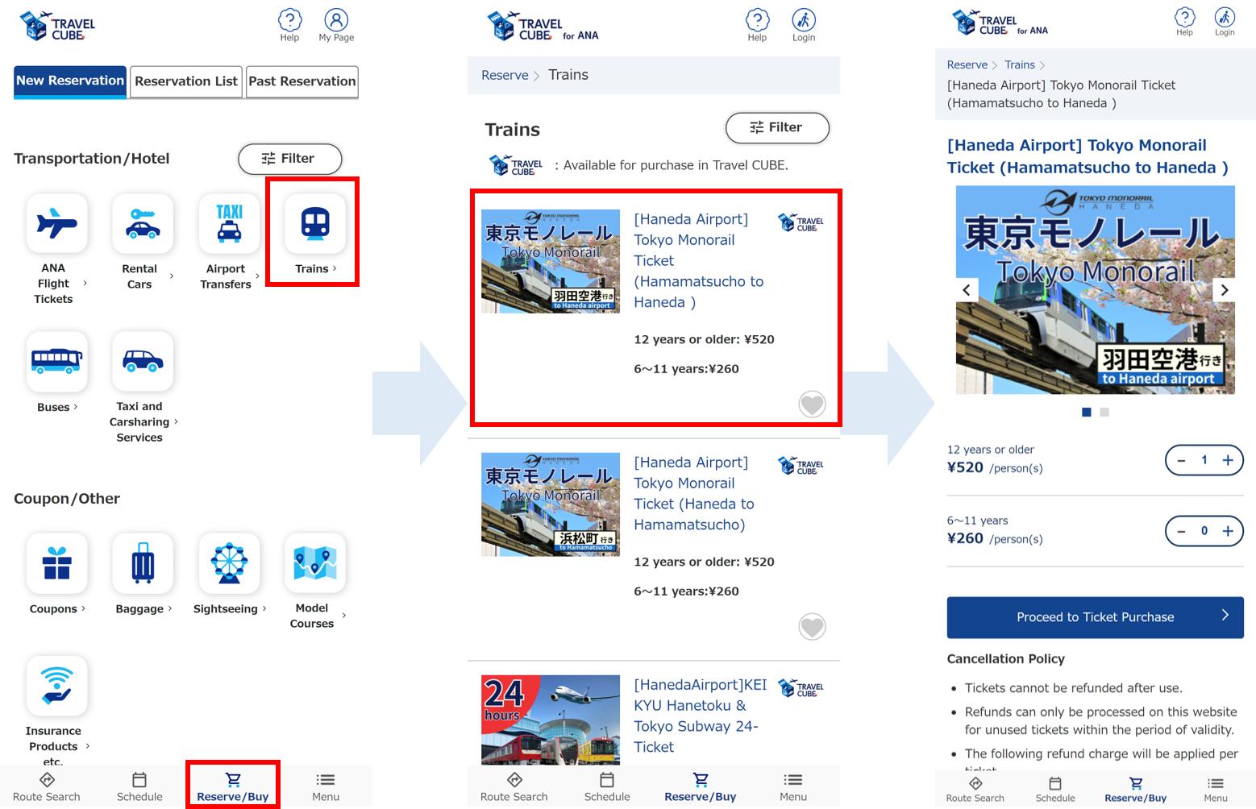Image resolution: width=1256 pixels, height=809 pixels.
Task: Open the Coupons gift icon
Action: [56, 562]
